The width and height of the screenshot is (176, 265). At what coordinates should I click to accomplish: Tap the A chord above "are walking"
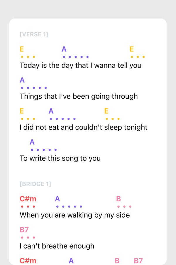coord(57,199)
